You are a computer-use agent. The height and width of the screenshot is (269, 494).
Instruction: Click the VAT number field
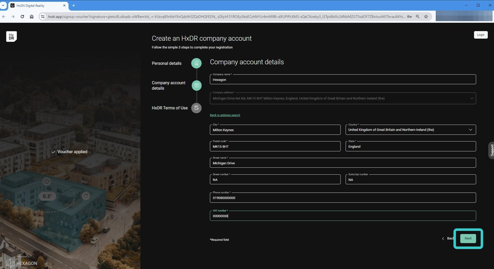(343, 216)
